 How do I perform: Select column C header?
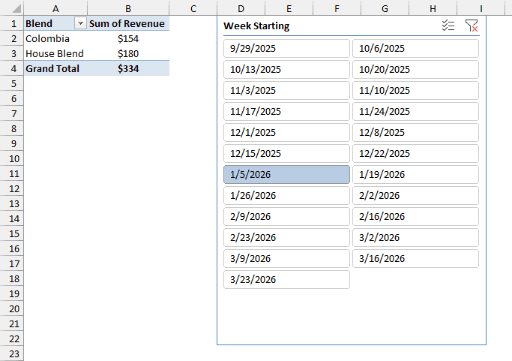[x=193, y=8]
